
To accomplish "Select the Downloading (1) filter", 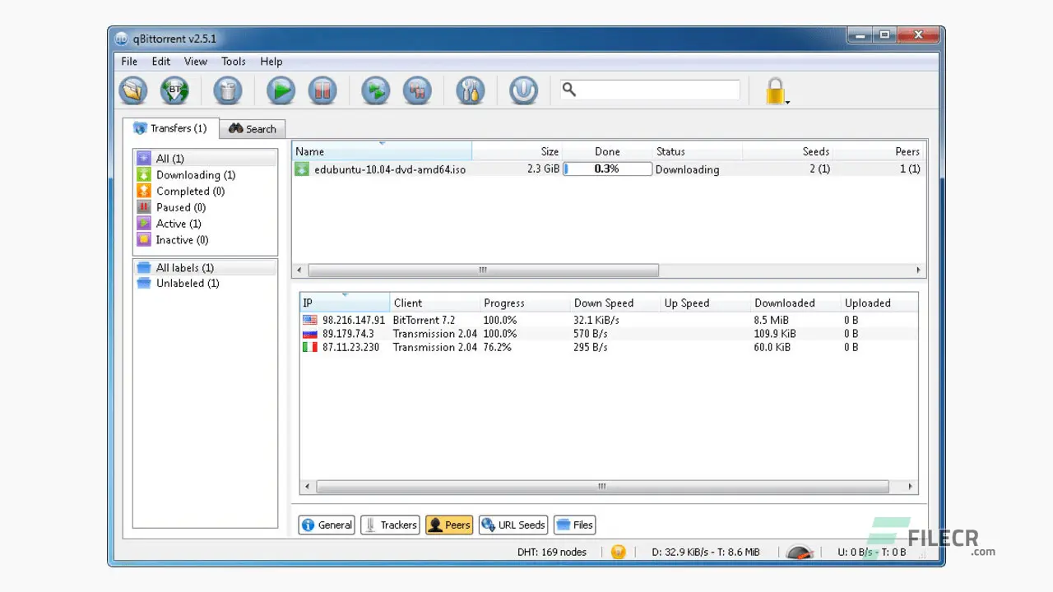I will [205, 175].
